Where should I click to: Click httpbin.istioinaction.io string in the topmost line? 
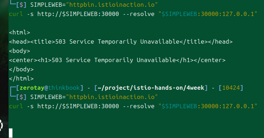pyautogui.click(x=112, y=5)
